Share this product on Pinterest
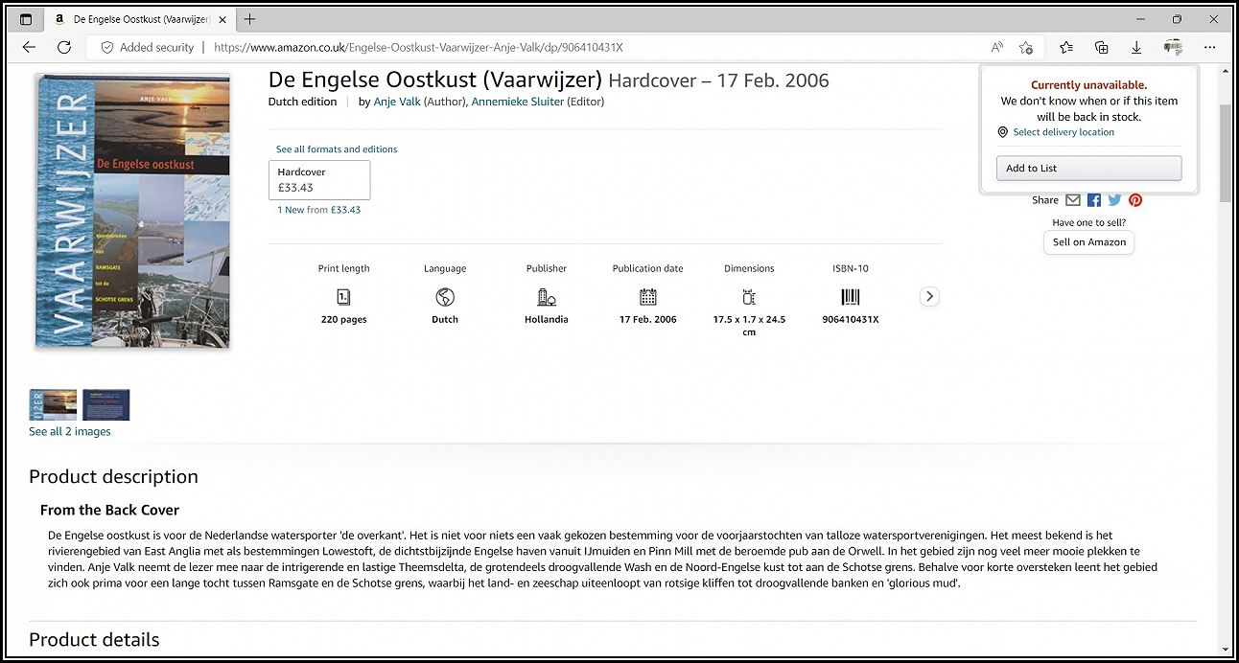 (x=1135, y=200)
